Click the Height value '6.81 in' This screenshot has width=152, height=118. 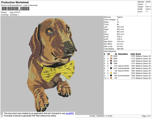(x=148, y=7)
